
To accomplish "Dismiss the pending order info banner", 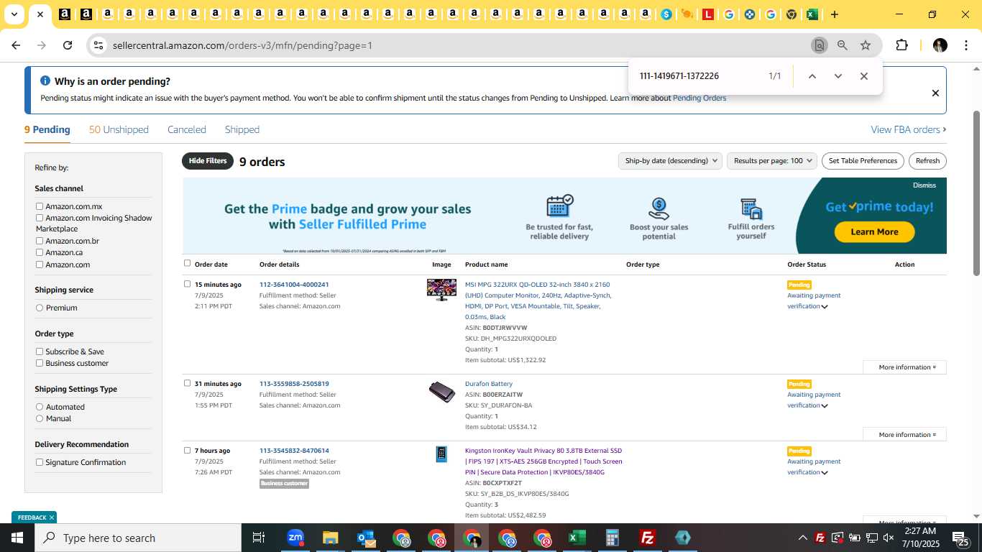I will click(x=935, y=93).
